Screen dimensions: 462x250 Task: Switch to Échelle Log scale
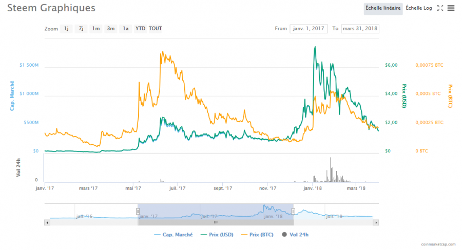(x=419, y=8)
